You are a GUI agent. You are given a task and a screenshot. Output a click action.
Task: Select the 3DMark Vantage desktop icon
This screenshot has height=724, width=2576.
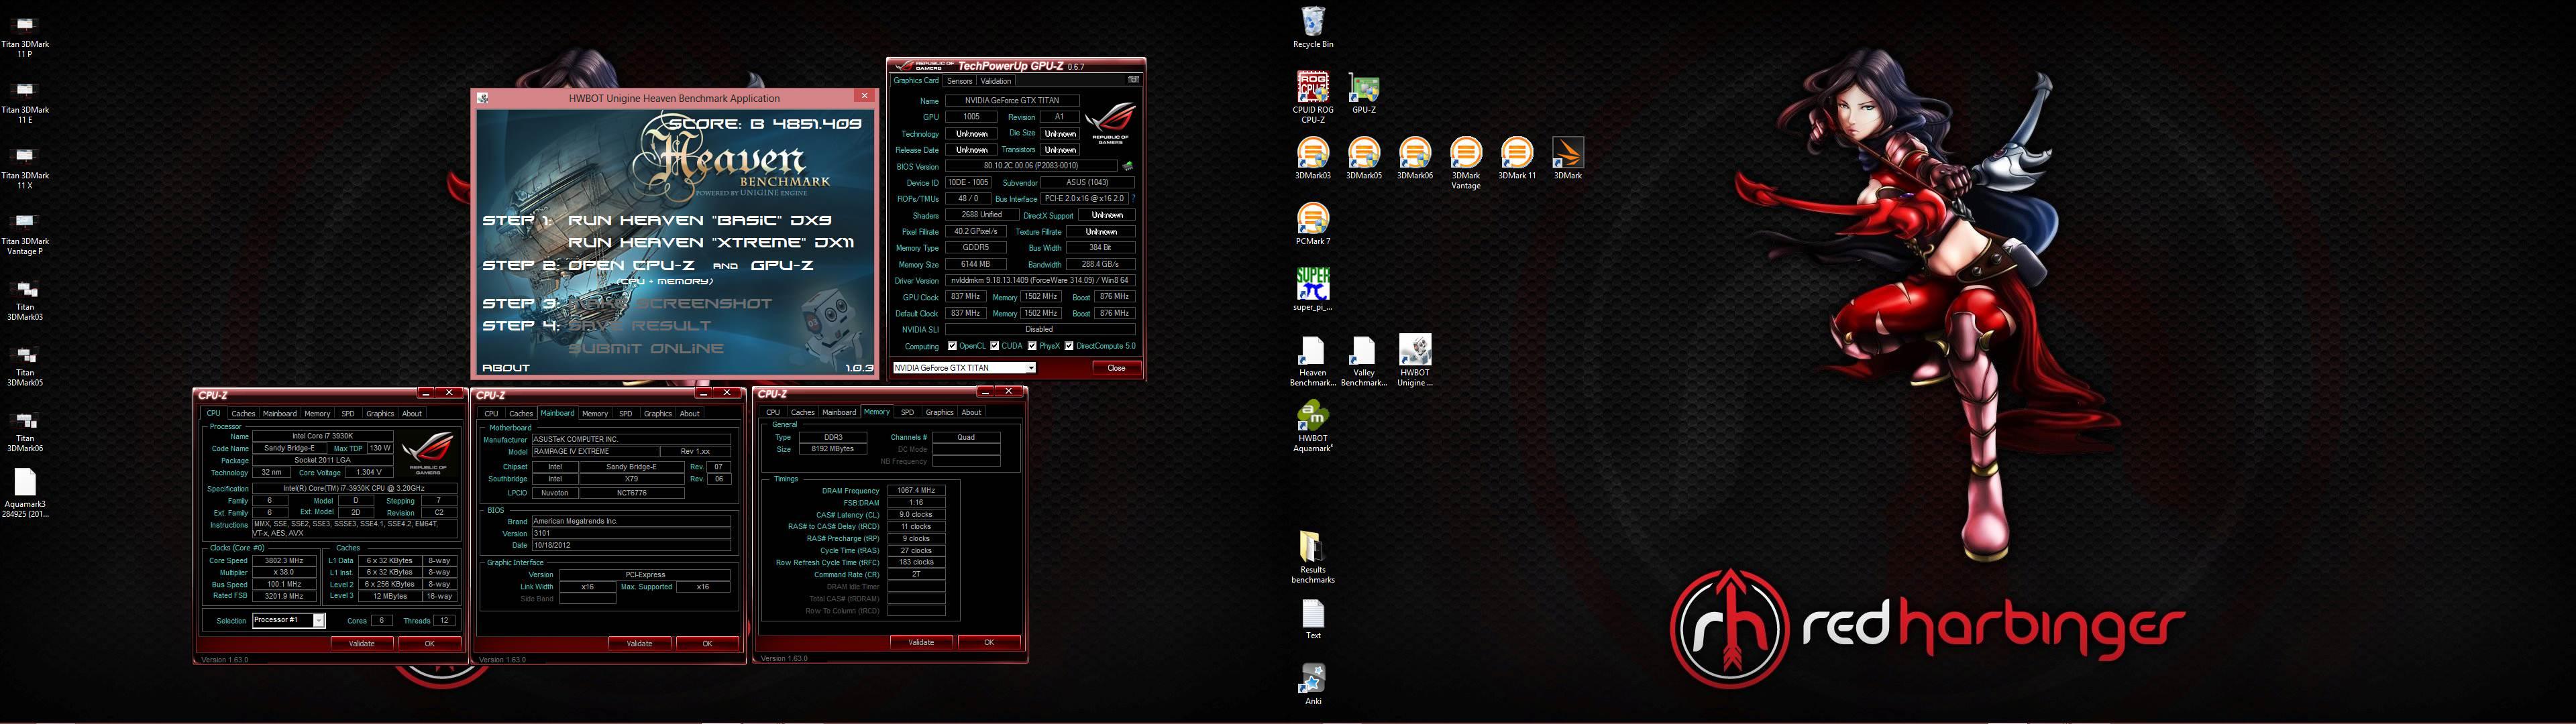tap(1465, 163)
